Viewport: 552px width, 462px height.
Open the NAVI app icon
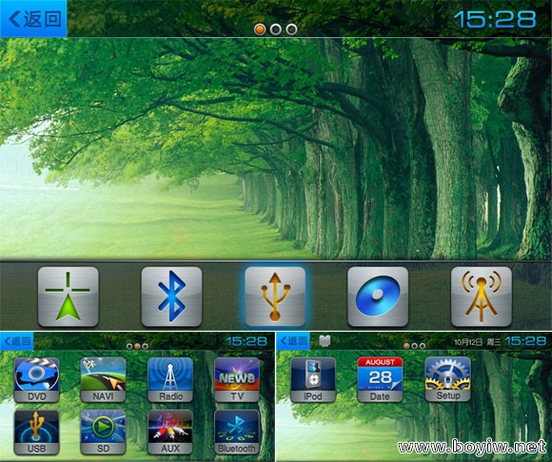(103, 379)
